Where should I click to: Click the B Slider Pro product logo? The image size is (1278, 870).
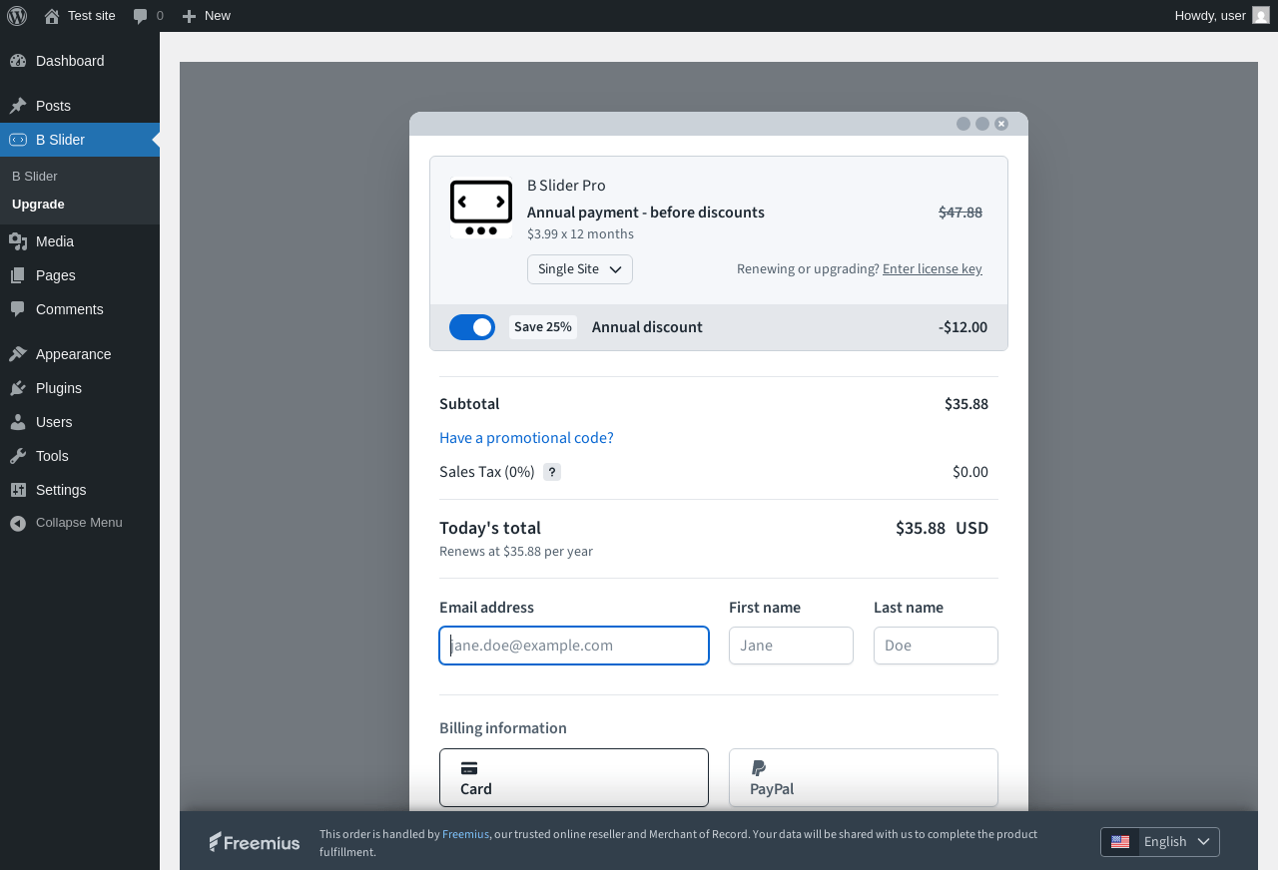point(481,208)
